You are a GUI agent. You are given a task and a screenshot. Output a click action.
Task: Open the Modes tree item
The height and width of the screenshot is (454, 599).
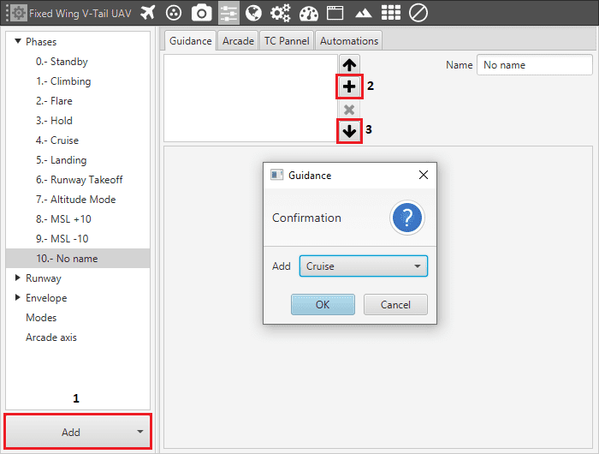click(41, 318)
